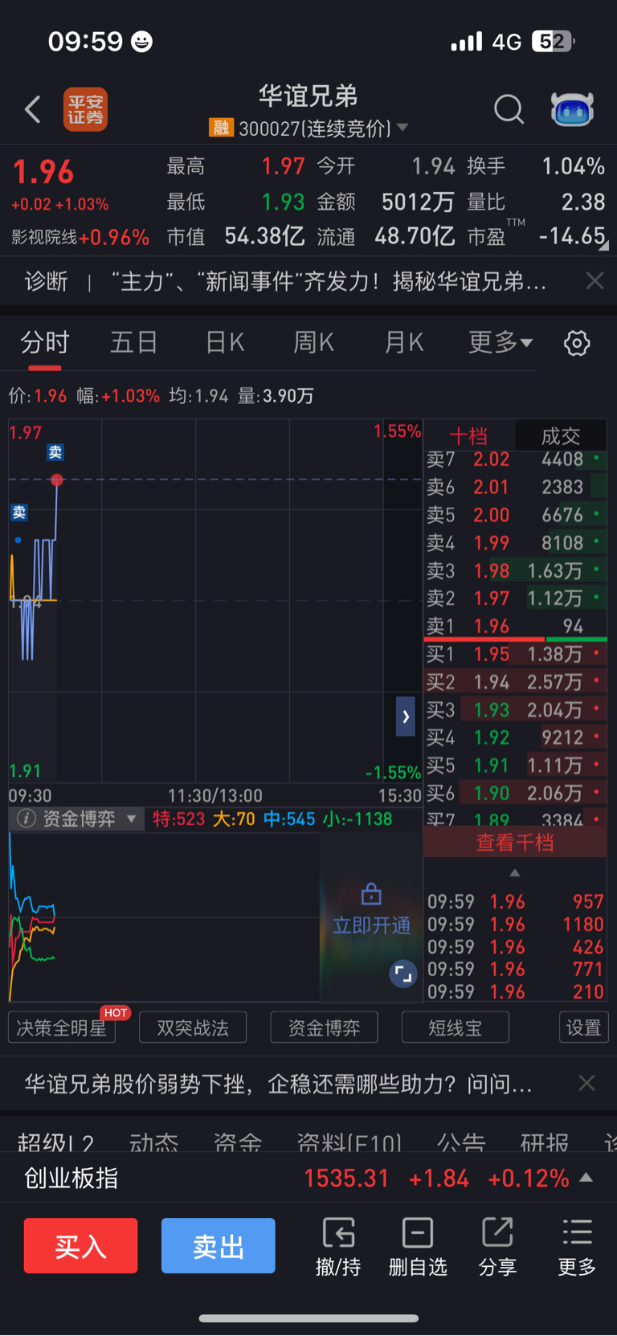Select the 资金博弈 indicator button
Screen dimensions: 617x1336
click(x=325, y=1028)
